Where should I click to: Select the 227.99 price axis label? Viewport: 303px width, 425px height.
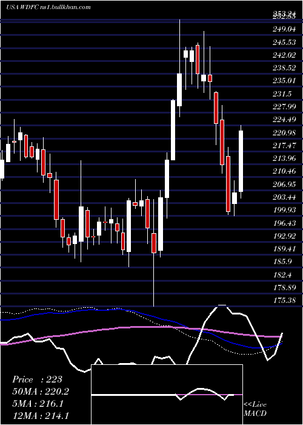(284, 106)
